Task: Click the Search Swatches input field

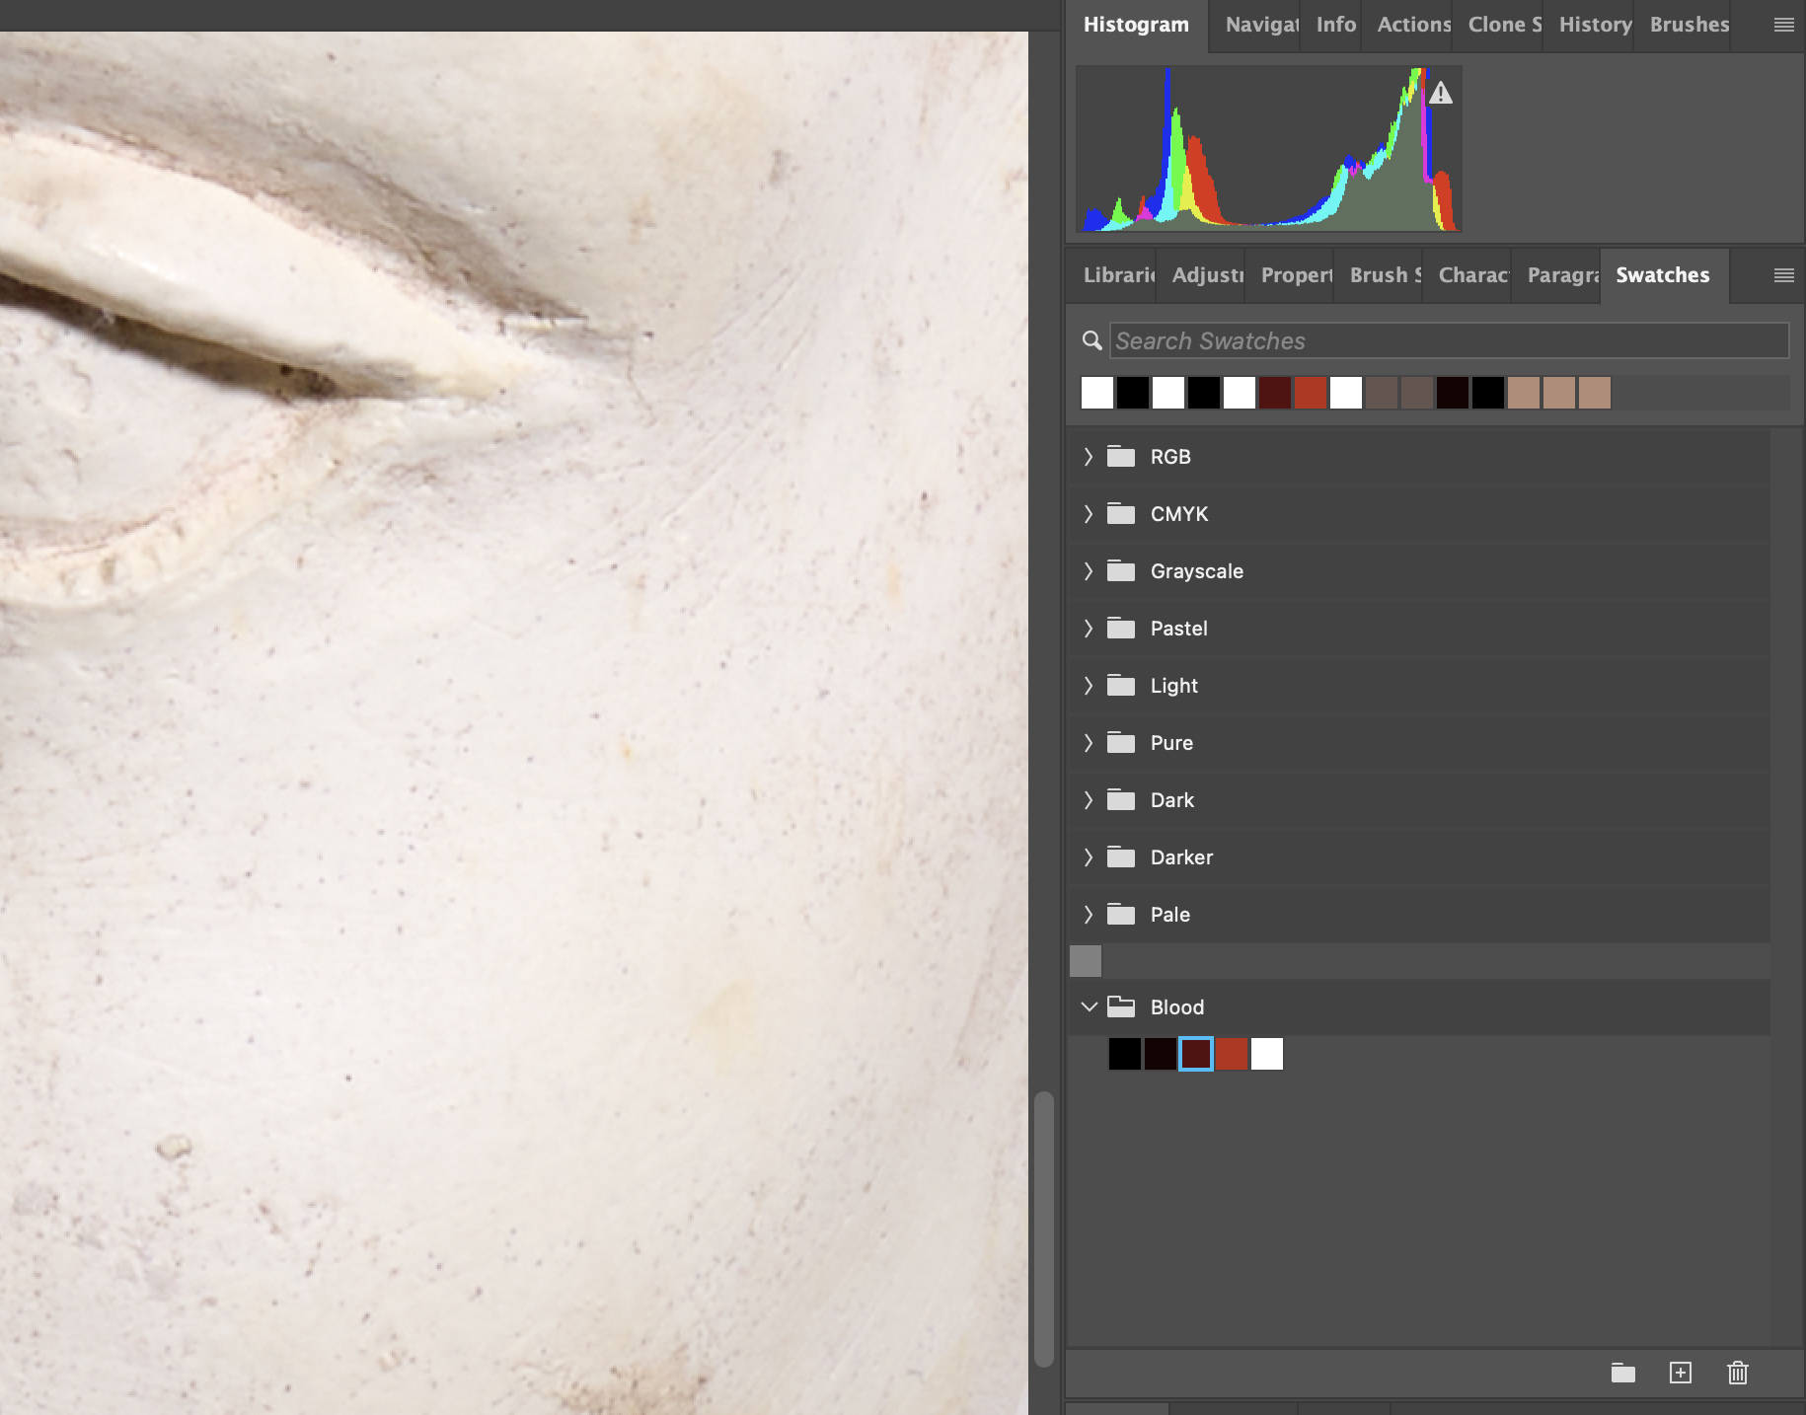Action: coord(1449,340)
